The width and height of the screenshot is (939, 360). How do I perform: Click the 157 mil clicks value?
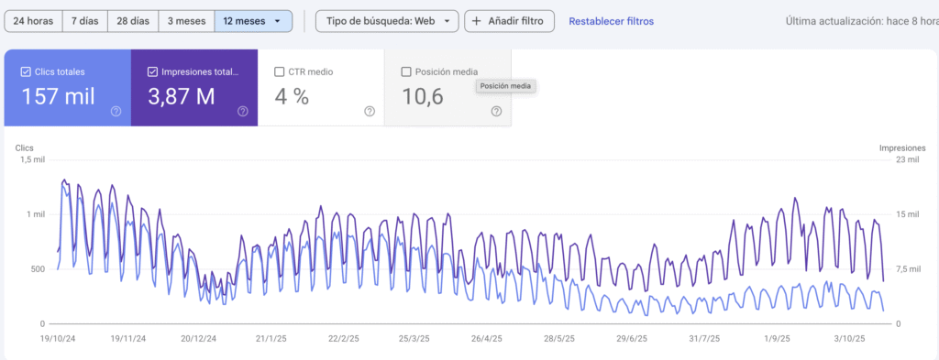tap(58, 96)
